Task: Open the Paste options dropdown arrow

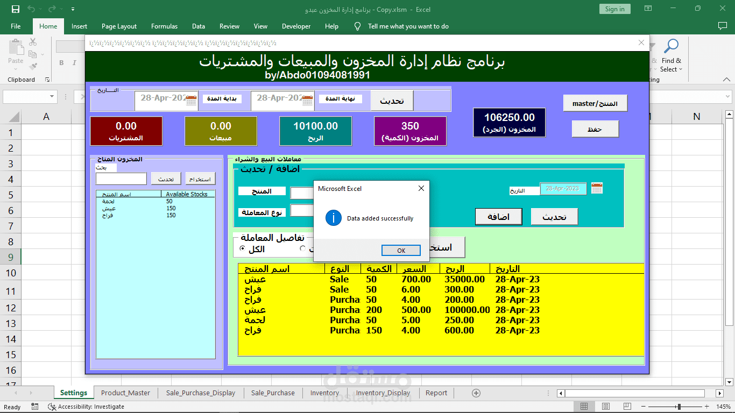Action: [16, 69]
